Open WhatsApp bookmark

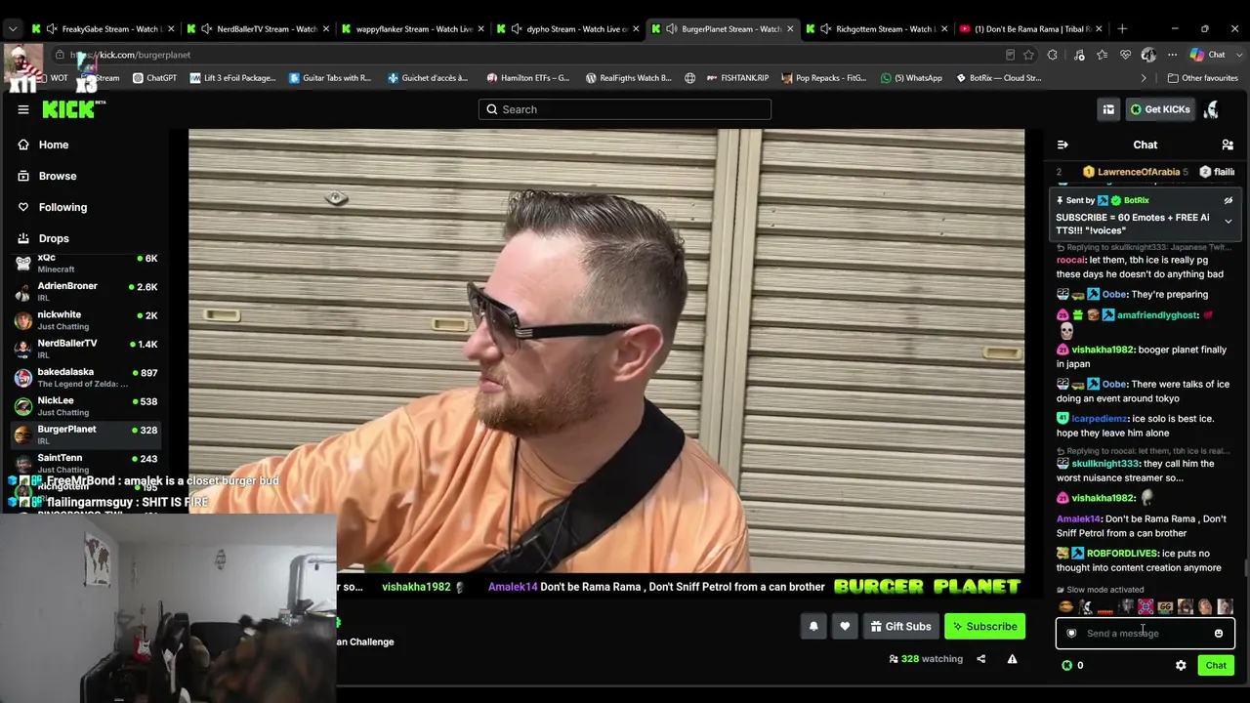point(911,78)
